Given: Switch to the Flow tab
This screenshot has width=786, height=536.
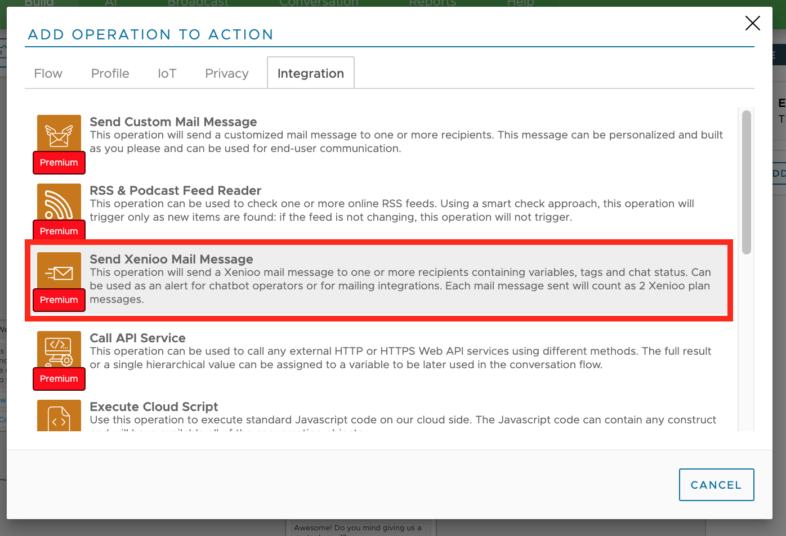Looking at the screenshot, I should pyautogui.click(x=48, y=74).
